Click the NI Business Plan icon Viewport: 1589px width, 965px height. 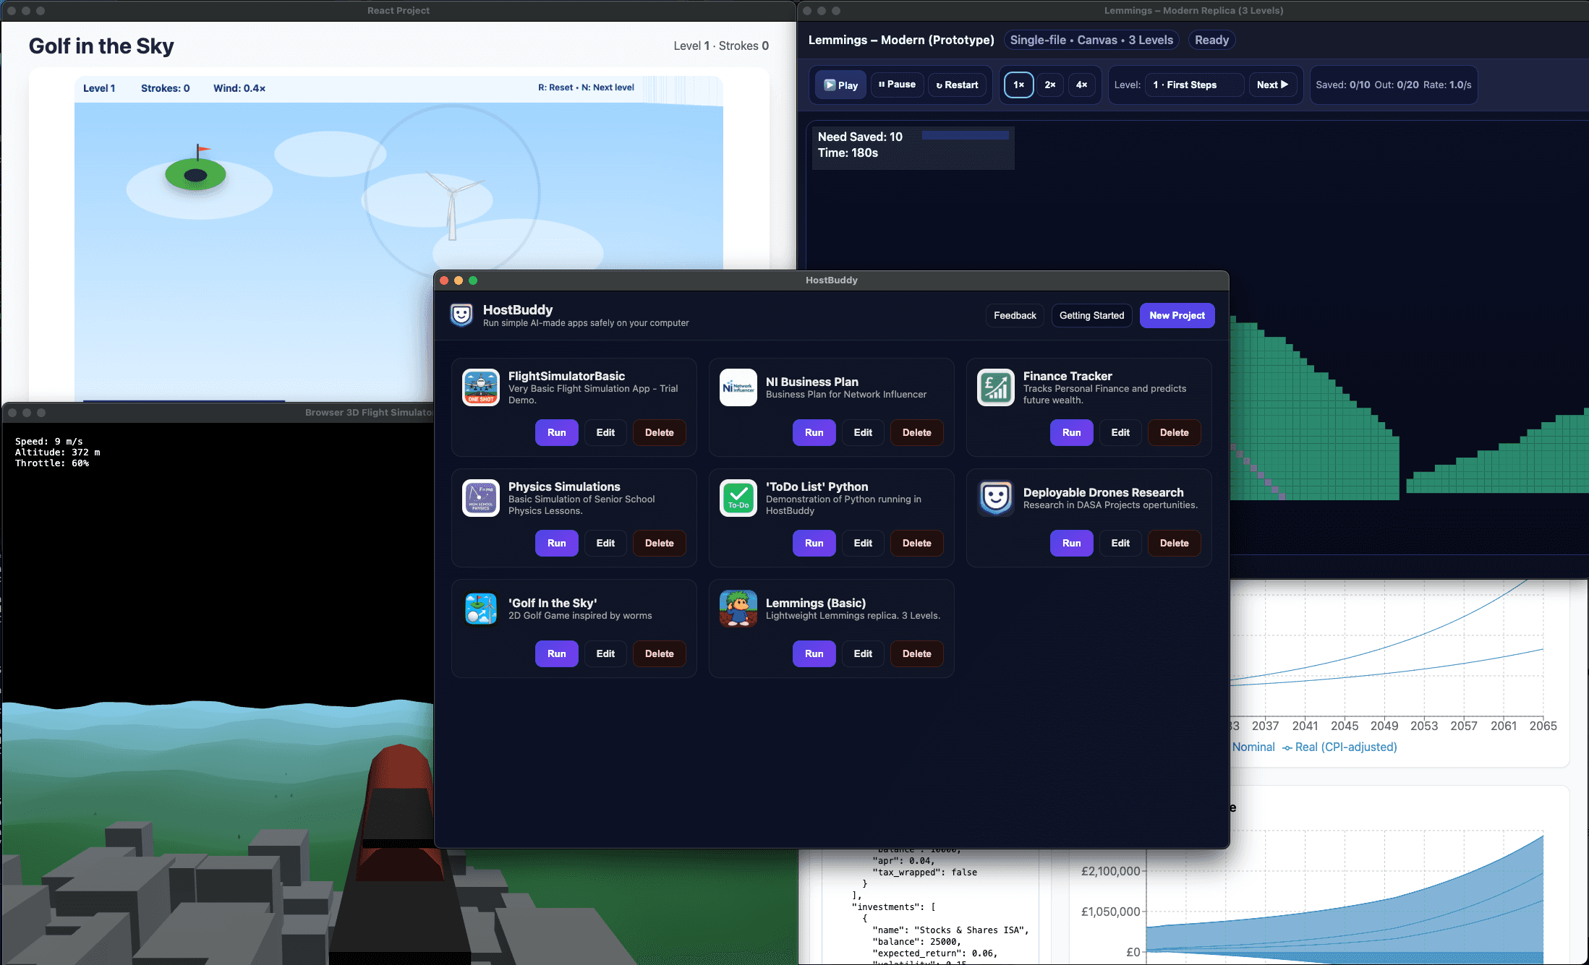click(738, 387)
